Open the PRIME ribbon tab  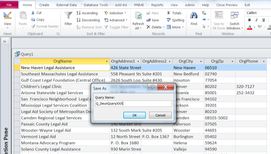(x=139, y=5)
